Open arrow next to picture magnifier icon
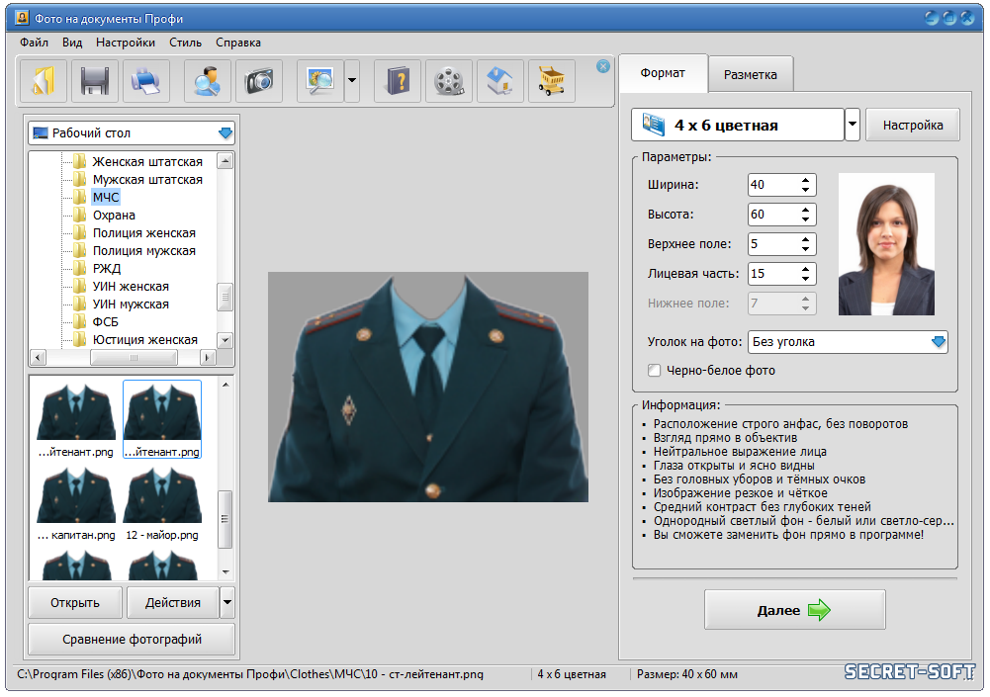This screenshot has width=990, height=697. 352,81
